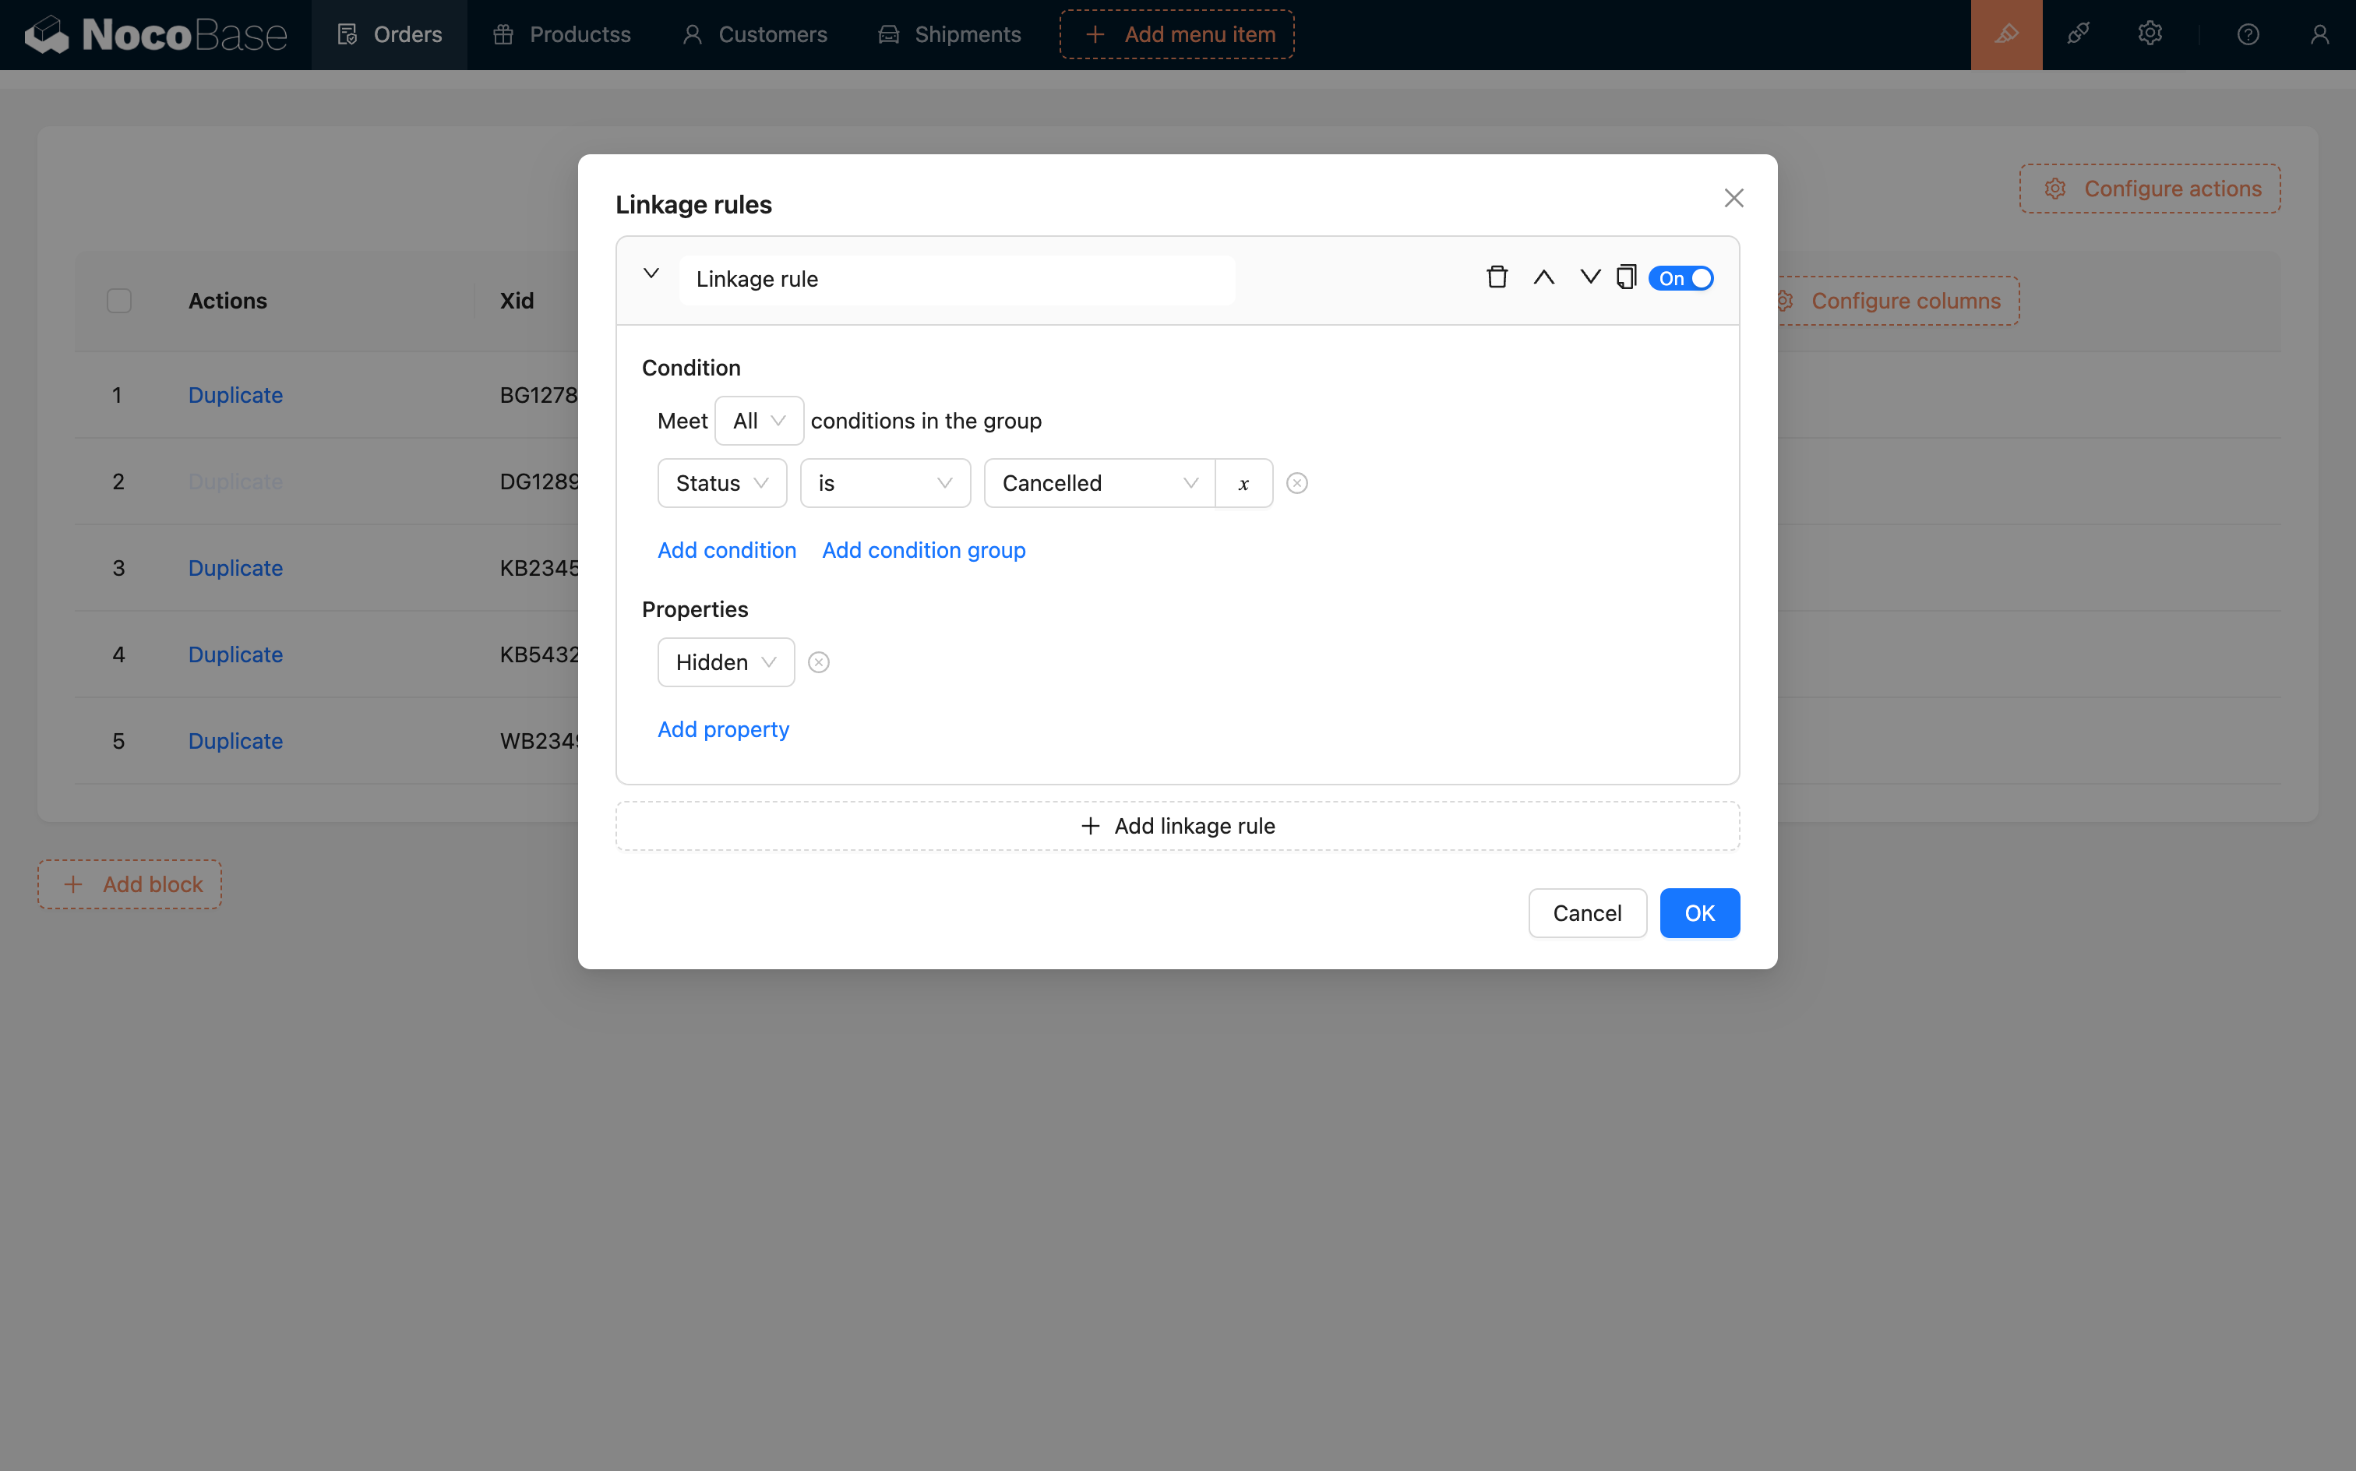Image resolution: width=2356 pixels, height=1471 pixels.
Task: Delete the linkage rule with trash icon
Action: [x=1497, y=277]
